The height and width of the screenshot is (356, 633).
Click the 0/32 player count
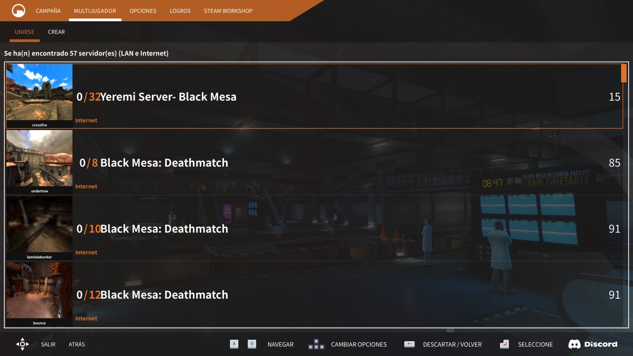pos(89,97)
